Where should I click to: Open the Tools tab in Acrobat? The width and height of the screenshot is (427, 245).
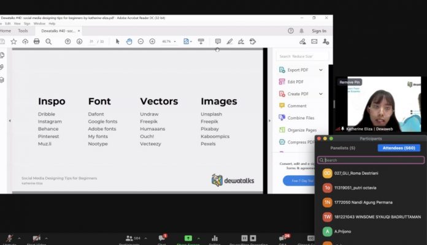pyautogui.click(x=23, y=31)
